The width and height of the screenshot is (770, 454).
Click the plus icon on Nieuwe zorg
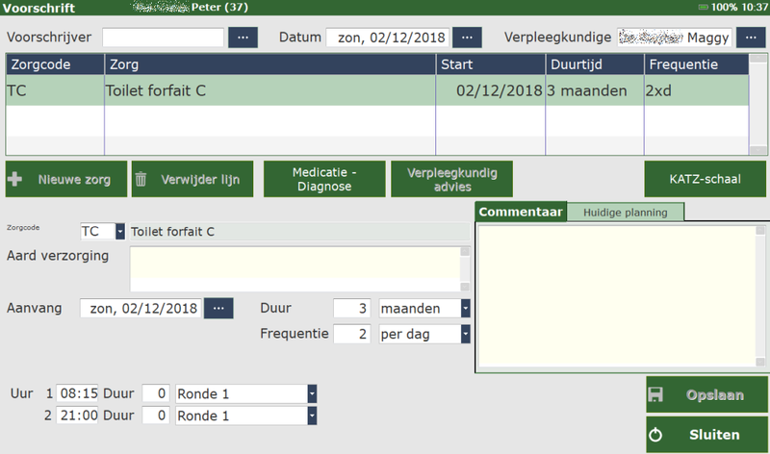(x=15, y=179)
